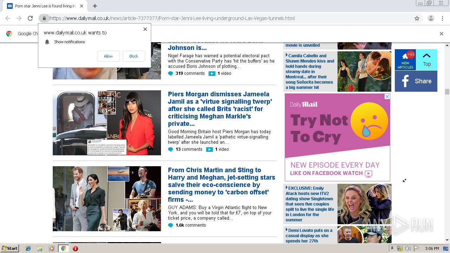Block dailymail.co.uk notifications
The height and width of the screenshot is (253, 450).
(x=134, y=56)
